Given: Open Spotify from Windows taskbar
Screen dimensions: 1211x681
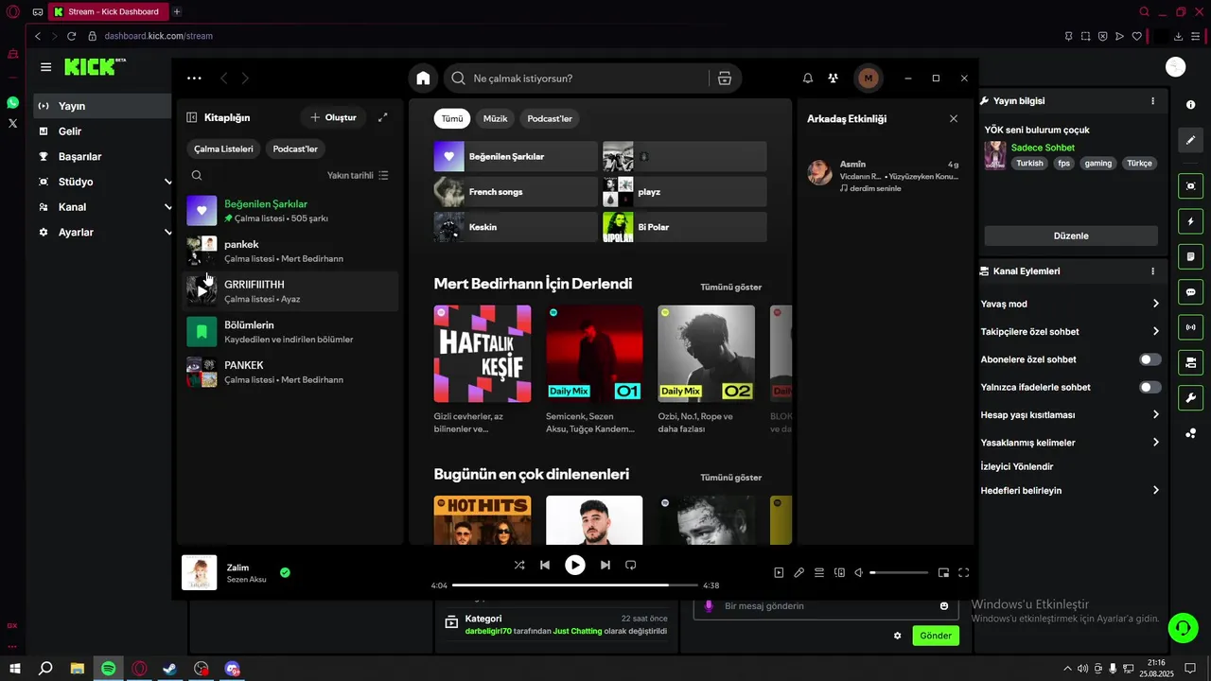Looking at the screenshot, I should (109, 669).
